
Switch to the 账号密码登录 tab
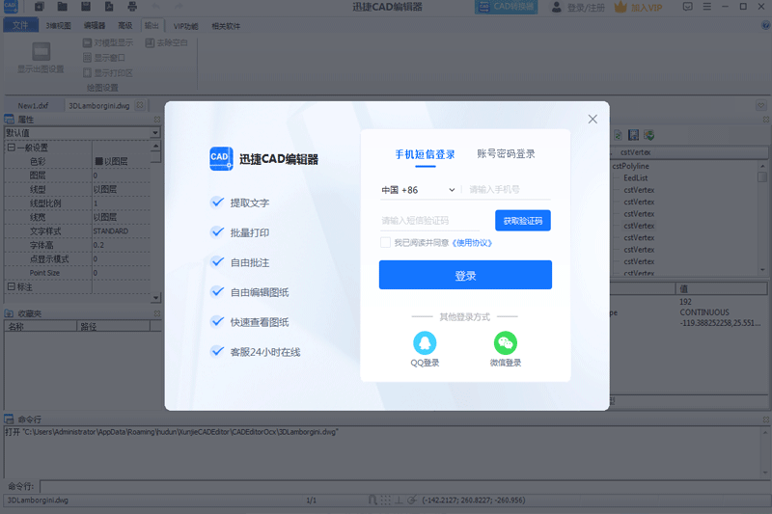pos(506,154)
